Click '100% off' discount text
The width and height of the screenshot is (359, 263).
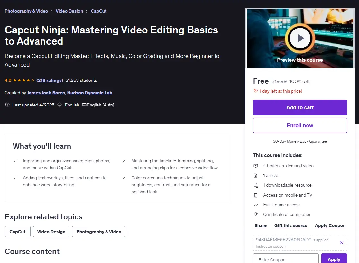pyautogui.click(x=299, y=81)
